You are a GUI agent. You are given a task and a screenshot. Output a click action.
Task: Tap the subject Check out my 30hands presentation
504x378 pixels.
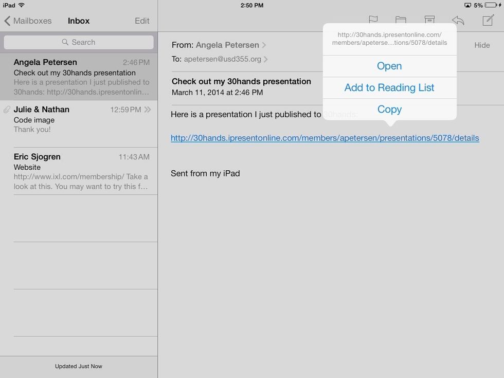click(241, 81)
